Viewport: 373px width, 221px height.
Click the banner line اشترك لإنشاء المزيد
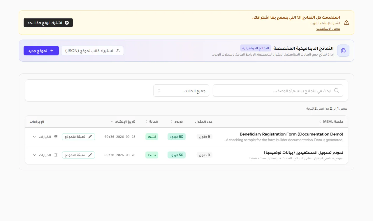coord(325,23)
